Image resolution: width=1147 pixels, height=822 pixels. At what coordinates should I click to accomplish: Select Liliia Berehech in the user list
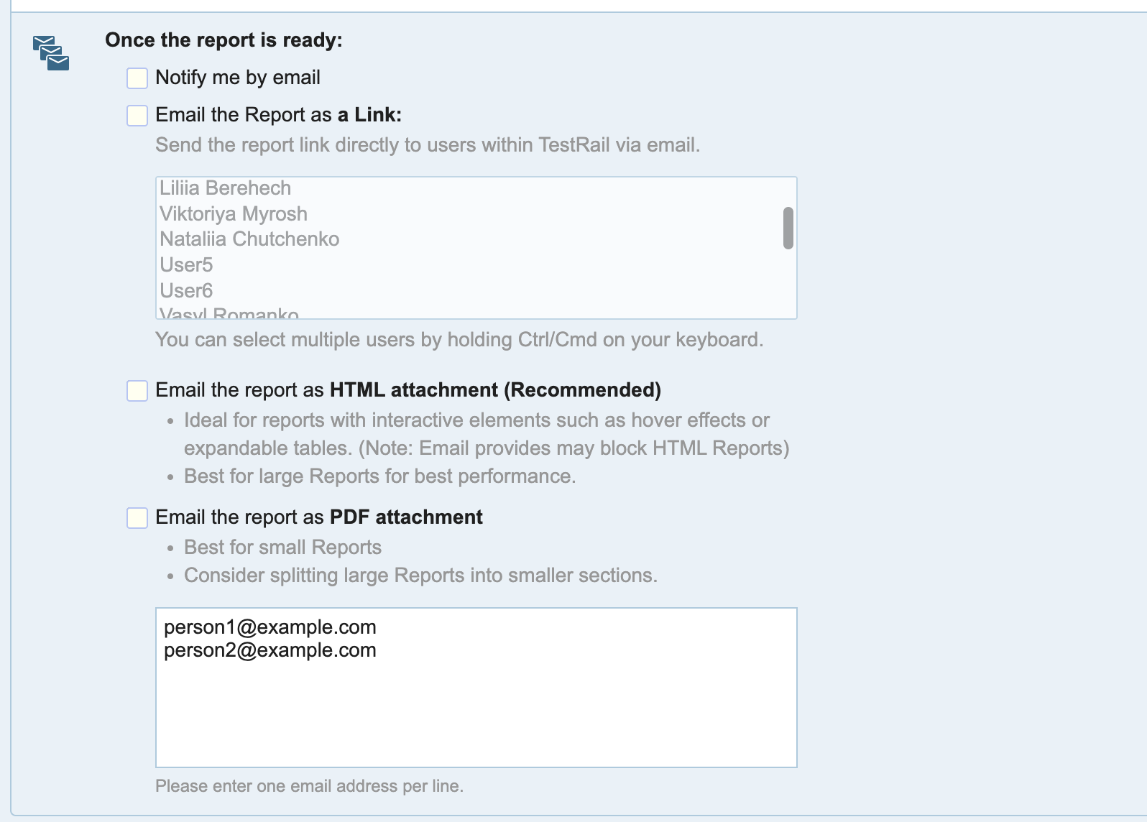(225, 188)
